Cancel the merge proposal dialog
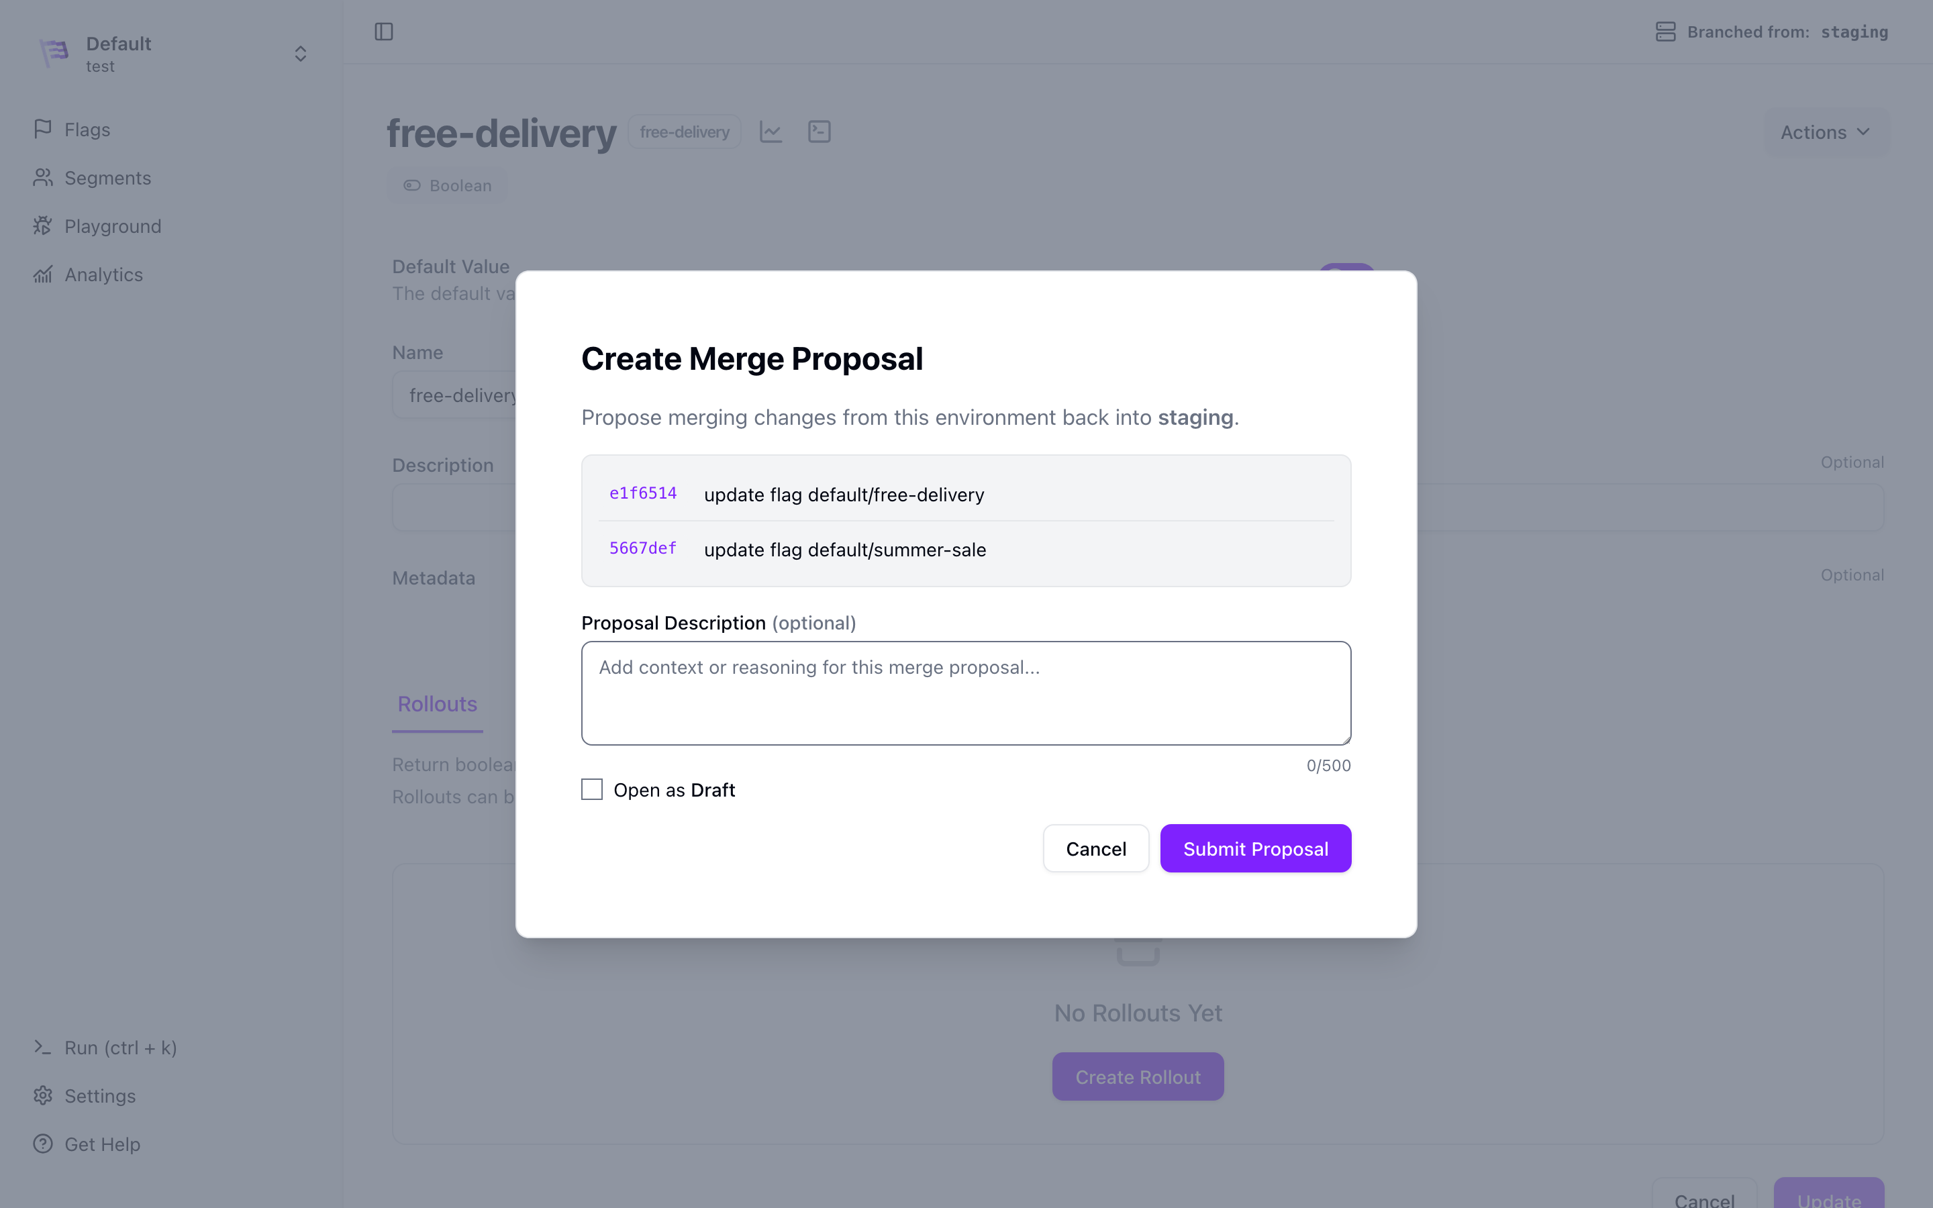This screenshot has width=1933, height=1208. point(1096,848)
